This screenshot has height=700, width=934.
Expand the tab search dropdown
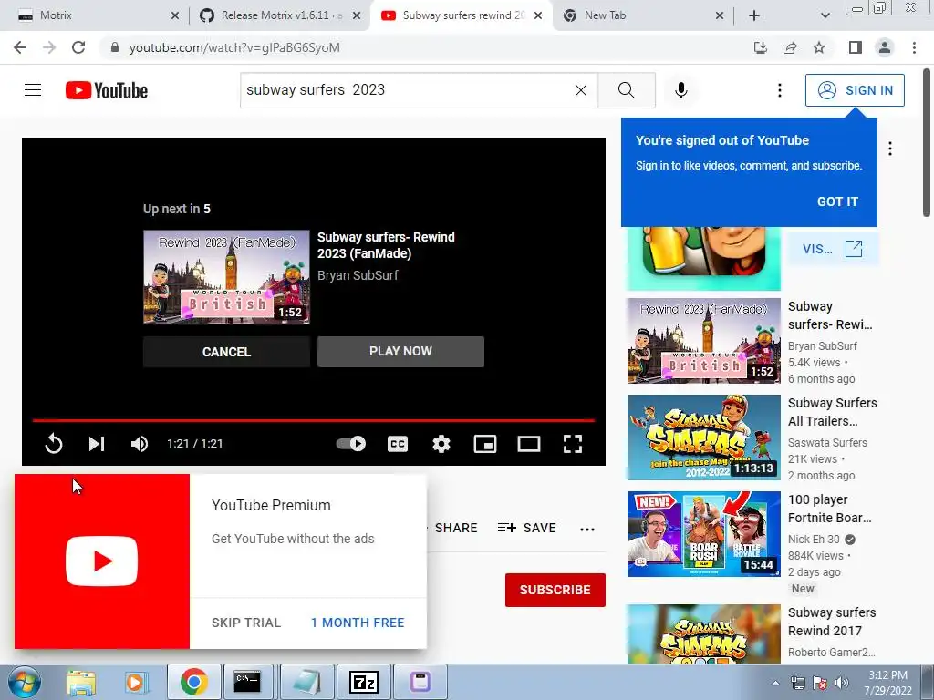[x=825, y=15]
